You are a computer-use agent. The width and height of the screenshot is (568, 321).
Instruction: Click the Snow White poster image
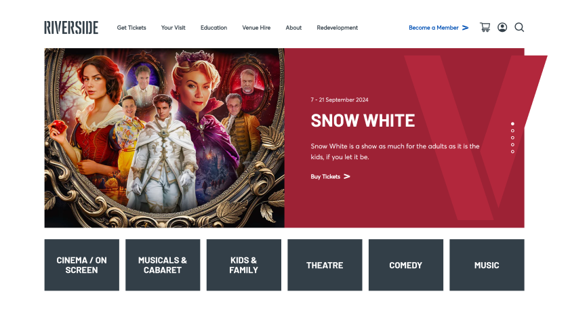(165, 138)
